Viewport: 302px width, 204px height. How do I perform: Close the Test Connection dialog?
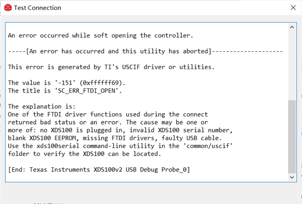click(x=290, y=8)
